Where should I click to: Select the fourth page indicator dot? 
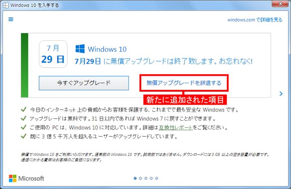coord(151,178)
